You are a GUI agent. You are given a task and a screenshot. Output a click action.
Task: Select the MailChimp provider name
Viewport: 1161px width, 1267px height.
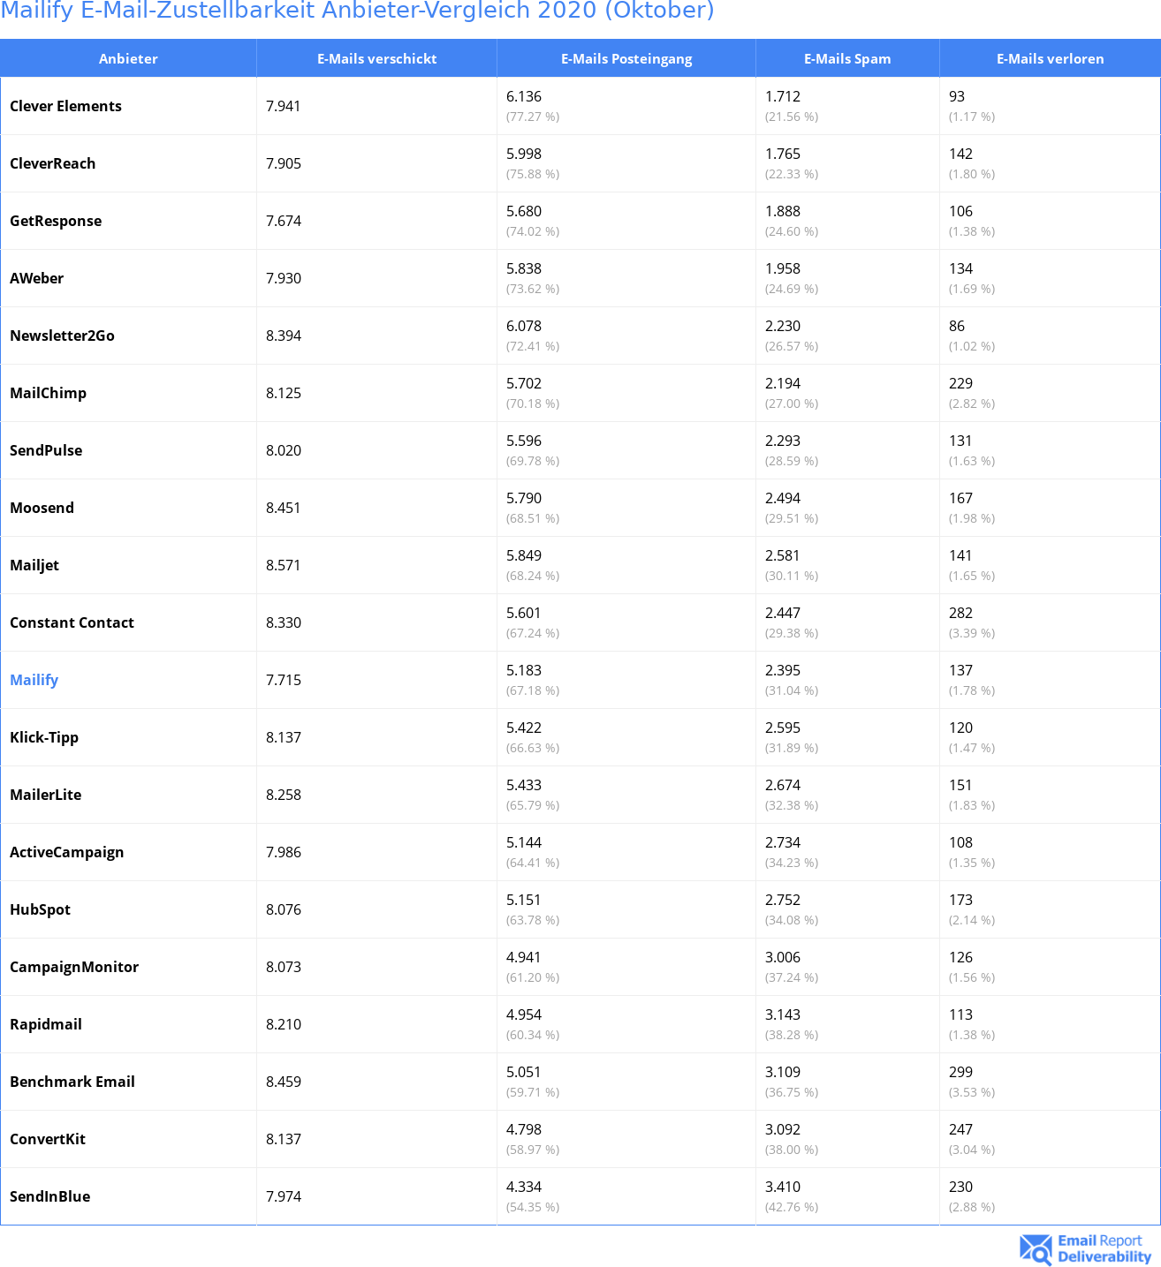[48, 393]
